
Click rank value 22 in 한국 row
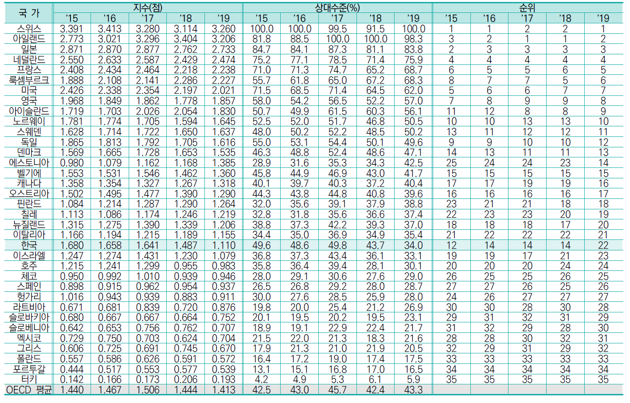pyautogui.click(x=603, y=246)
